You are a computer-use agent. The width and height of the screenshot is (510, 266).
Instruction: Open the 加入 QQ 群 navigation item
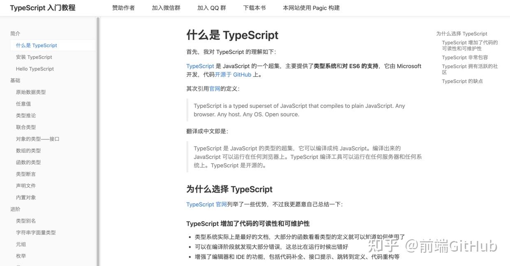pyautogui.click(x=211, y=7)
